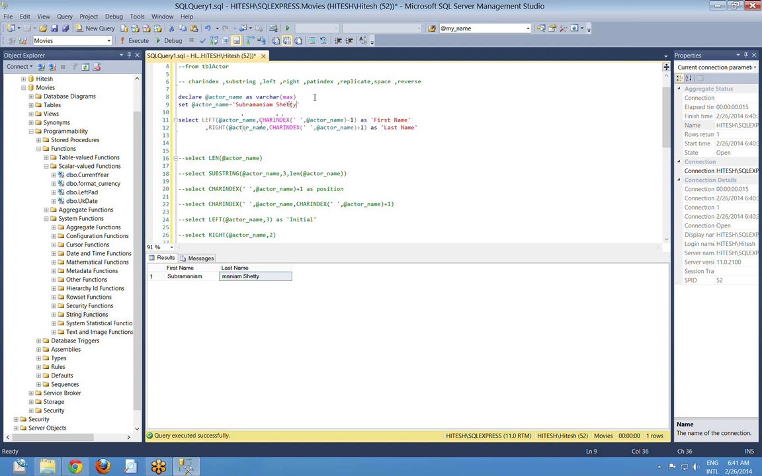Viewport: 762px width, 476px height.
Task: Click the Execute query button
Action: click(x=134, y=41)
